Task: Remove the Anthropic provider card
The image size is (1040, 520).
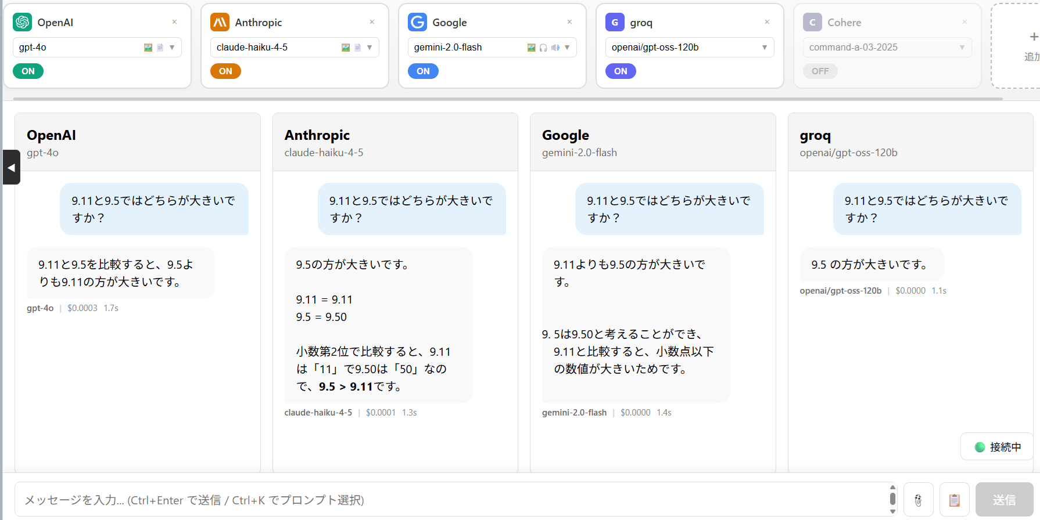Action: pos(372,22)
